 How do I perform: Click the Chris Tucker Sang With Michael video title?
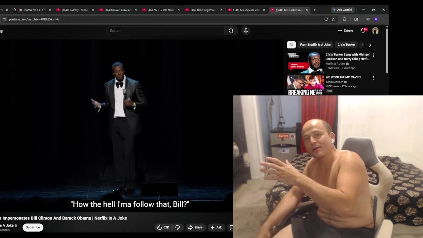click(x=347, y=57)
